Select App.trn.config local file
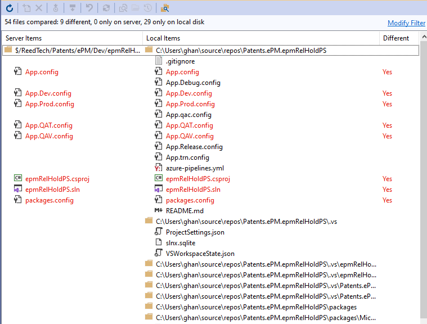427x324 pixels. 188,157
